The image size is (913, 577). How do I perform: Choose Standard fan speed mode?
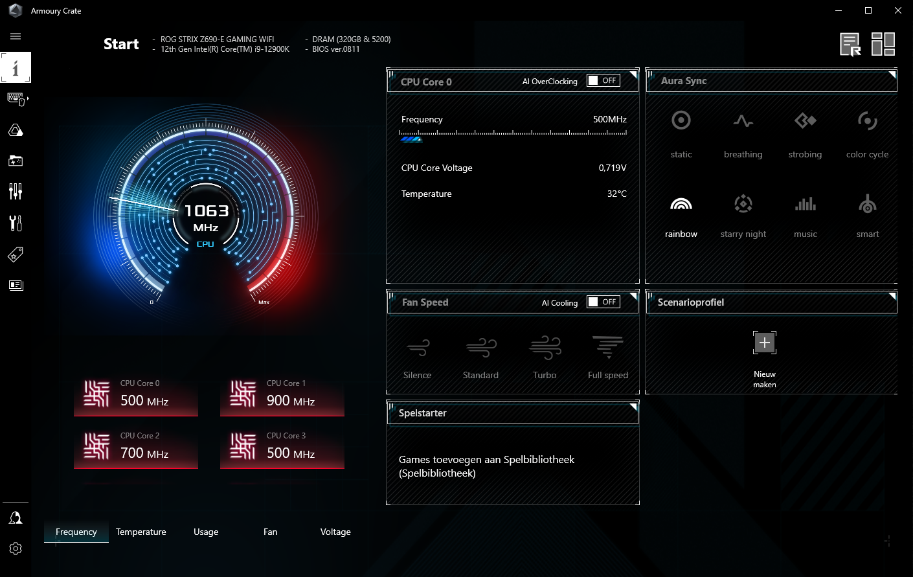[x=480, y=357]
